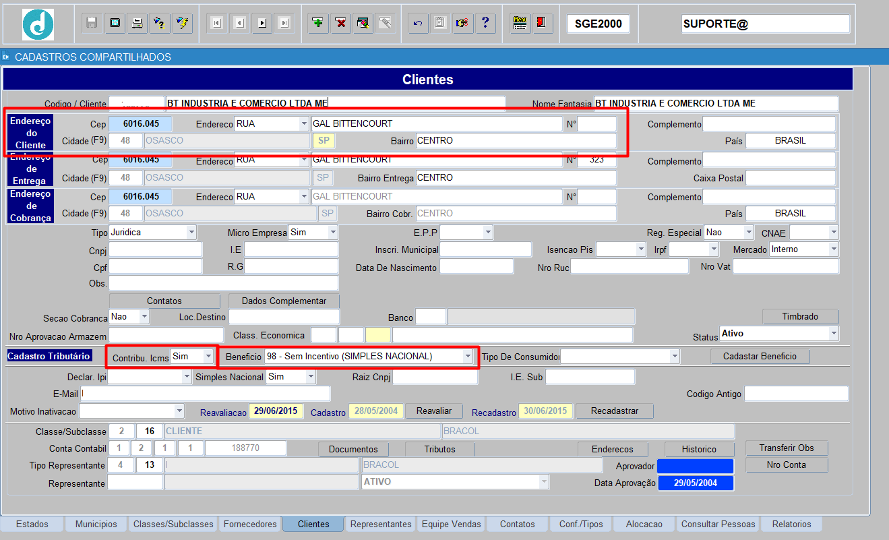Switch to the Municipios tab
This screenshot has height=540, width=889.
96,524
